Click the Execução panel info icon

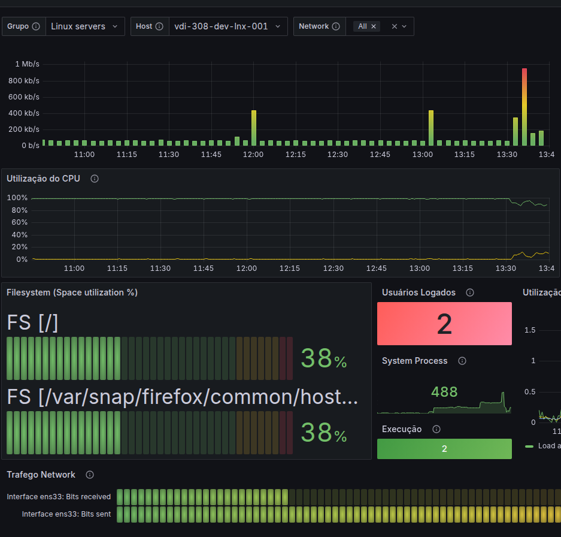coord(436,429)
